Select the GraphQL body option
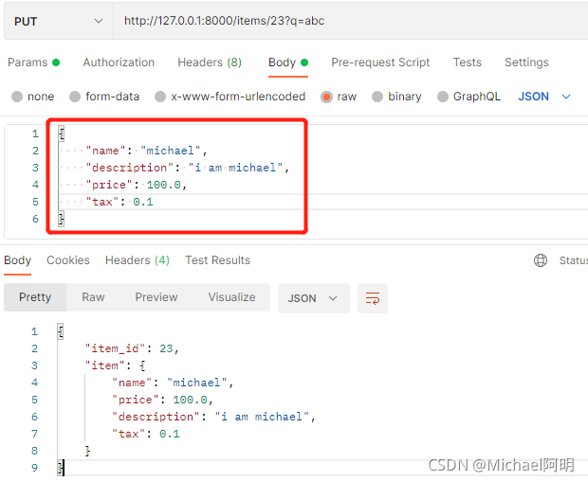Image resolution: width=588 pixels, height=481 pixels. 469,97
